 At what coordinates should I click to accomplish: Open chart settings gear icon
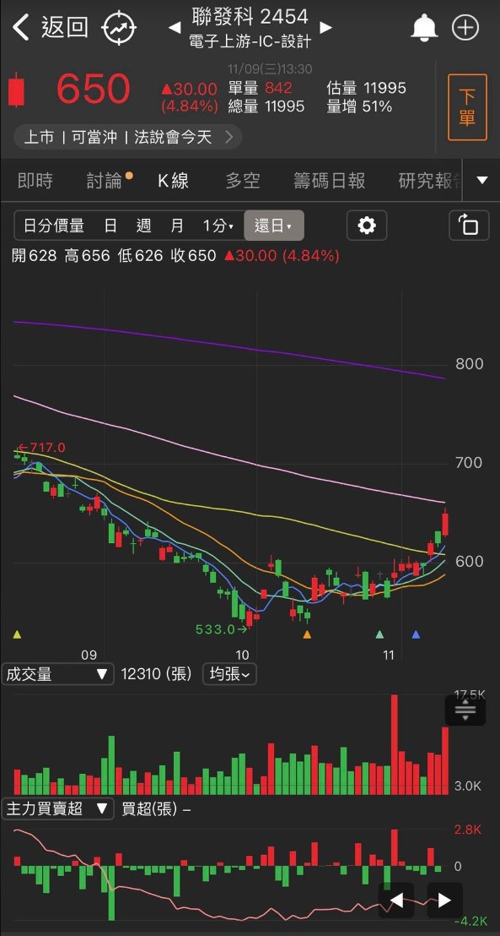click(x=367, y=226)
